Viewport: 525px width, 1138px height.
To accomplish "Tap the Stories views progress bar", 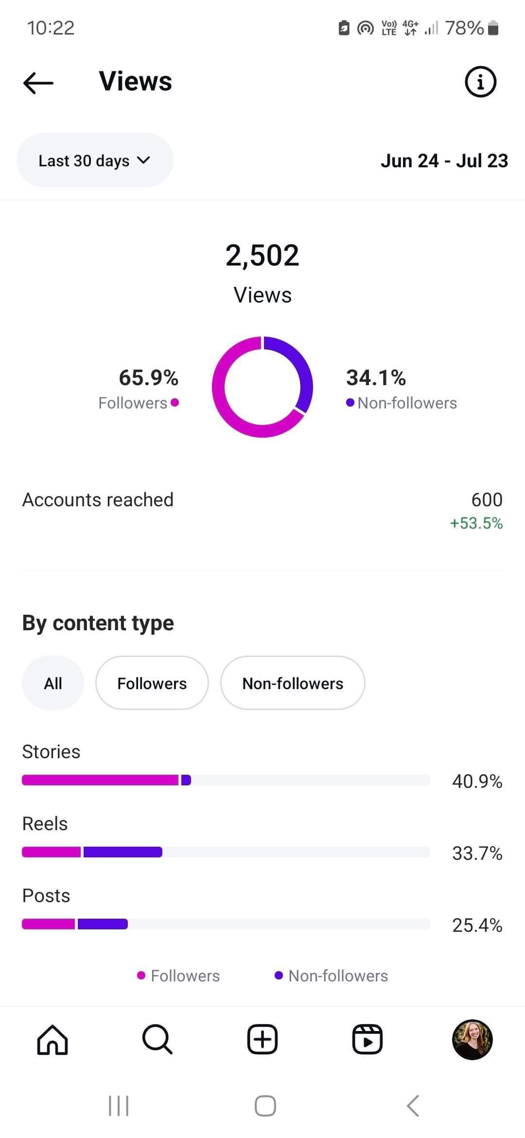I will point(226,780).
